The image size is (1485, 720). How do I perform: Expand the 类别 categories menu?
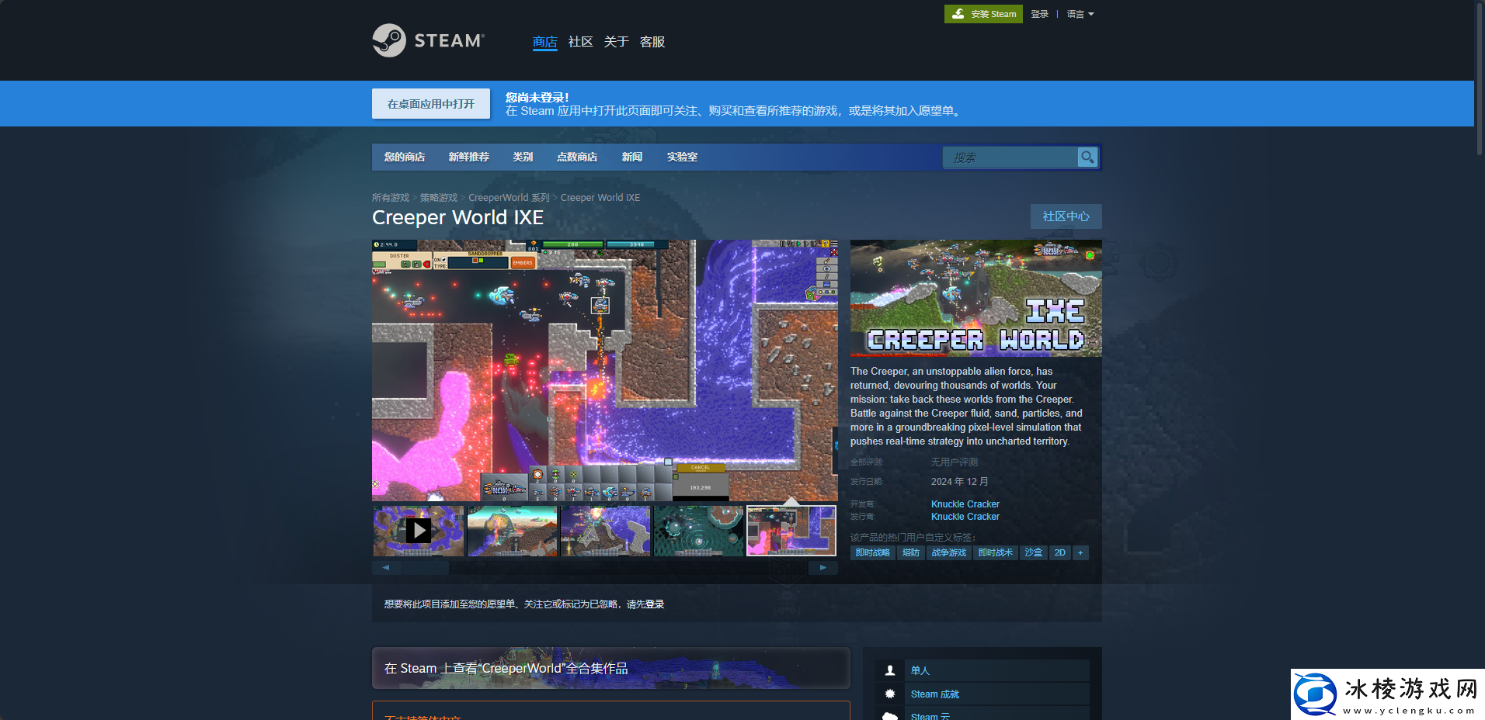click(x=523, y=157)
